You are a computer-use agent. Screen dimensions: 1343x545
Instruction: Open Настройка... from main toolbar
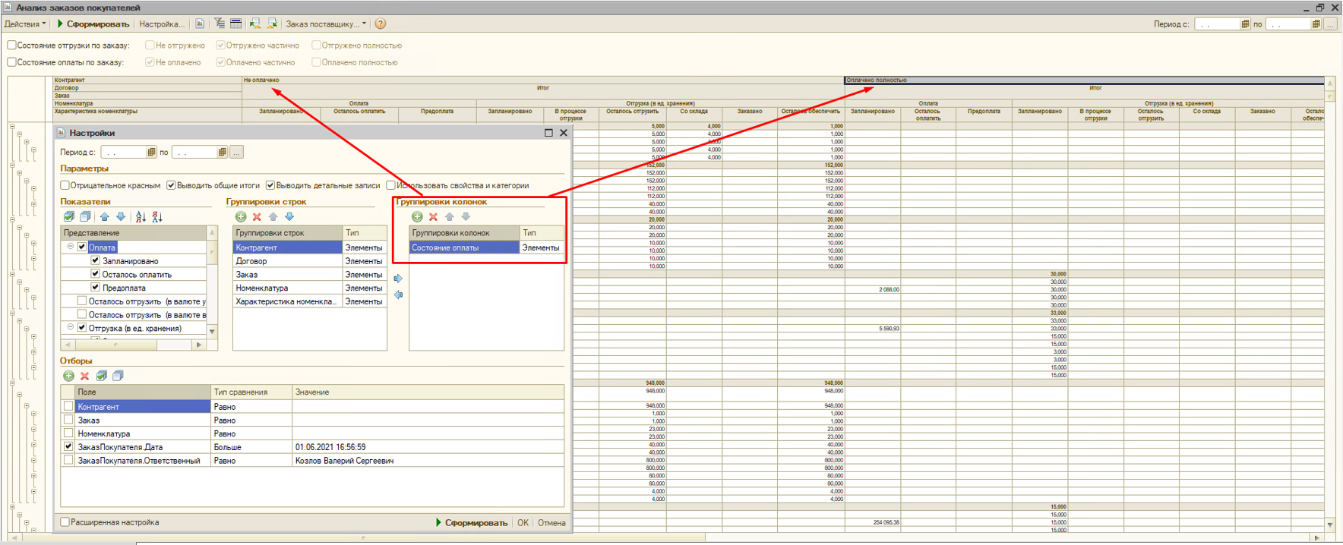pos(162,24)
